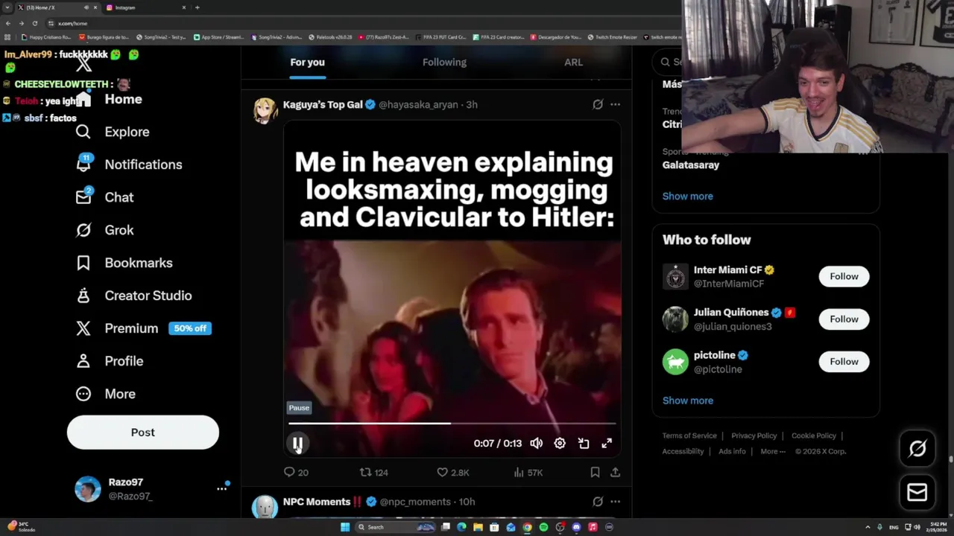Open Chrome from taskbar
This screenshot has width=954, height=536.
[527, 527]
